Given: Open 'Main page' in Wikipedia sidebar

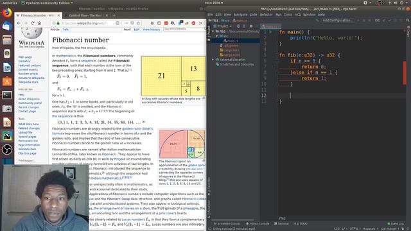Looking at the screenshot, I should 25,57.
